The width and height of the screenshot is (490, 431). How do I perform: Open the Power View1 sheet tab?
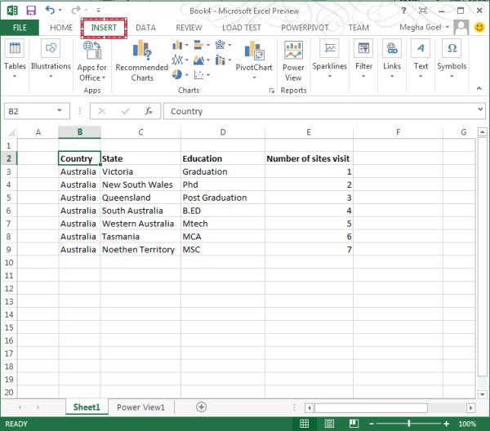[x=140, y=407]
